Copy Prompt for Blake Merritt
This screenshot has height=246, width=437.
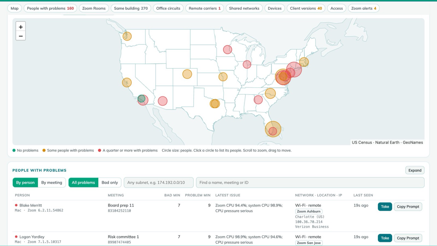(x=408, y=206)
